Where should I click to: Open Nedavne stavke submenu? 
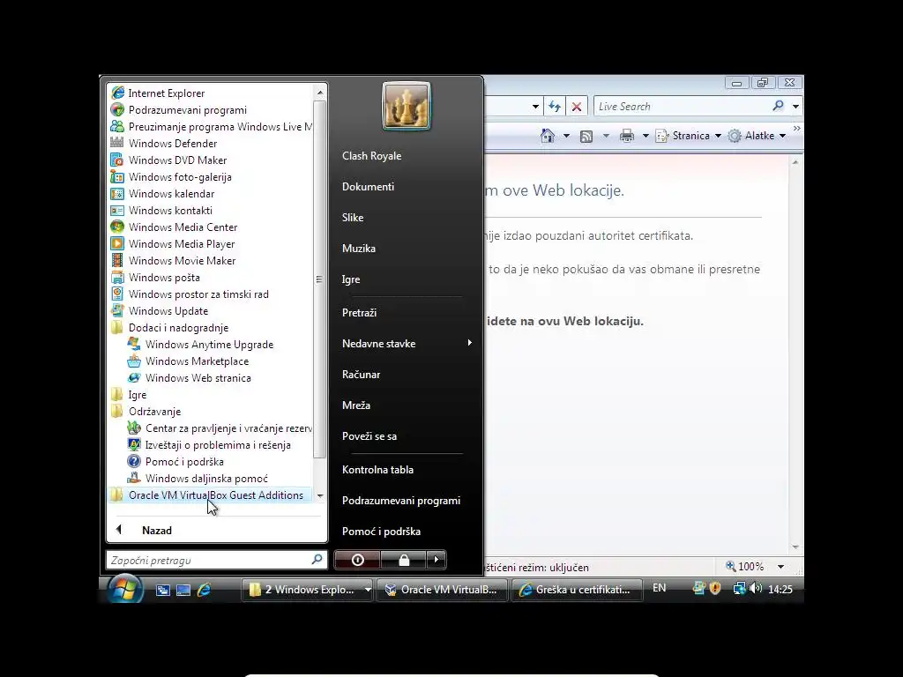(x=406, y=344)
